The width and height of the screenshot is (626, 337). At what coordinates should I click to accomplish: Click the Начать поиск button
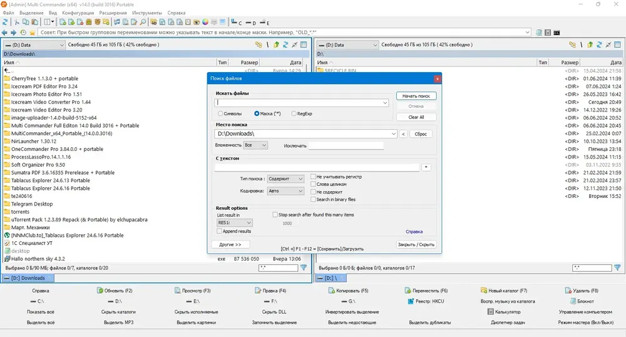point(416,96)
